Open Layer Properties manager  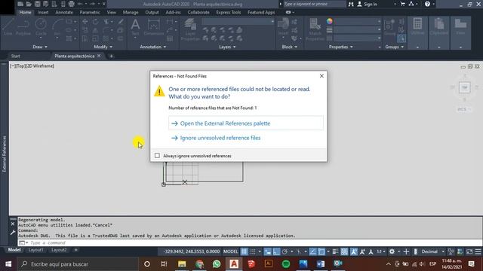(x=190, y=29)
